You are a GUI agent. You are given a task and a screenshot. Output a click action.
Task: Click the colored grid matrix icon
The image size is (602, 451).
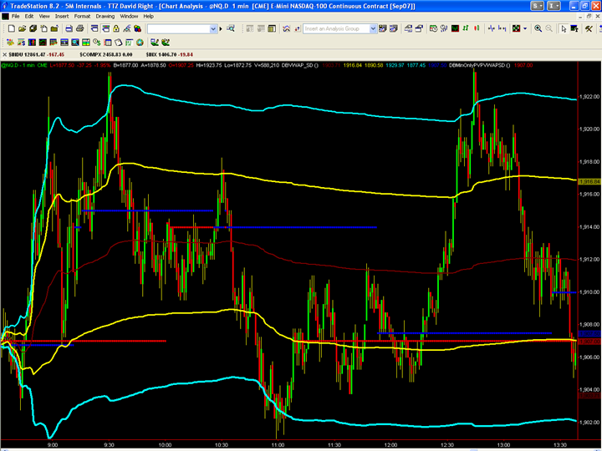[86, 43]
